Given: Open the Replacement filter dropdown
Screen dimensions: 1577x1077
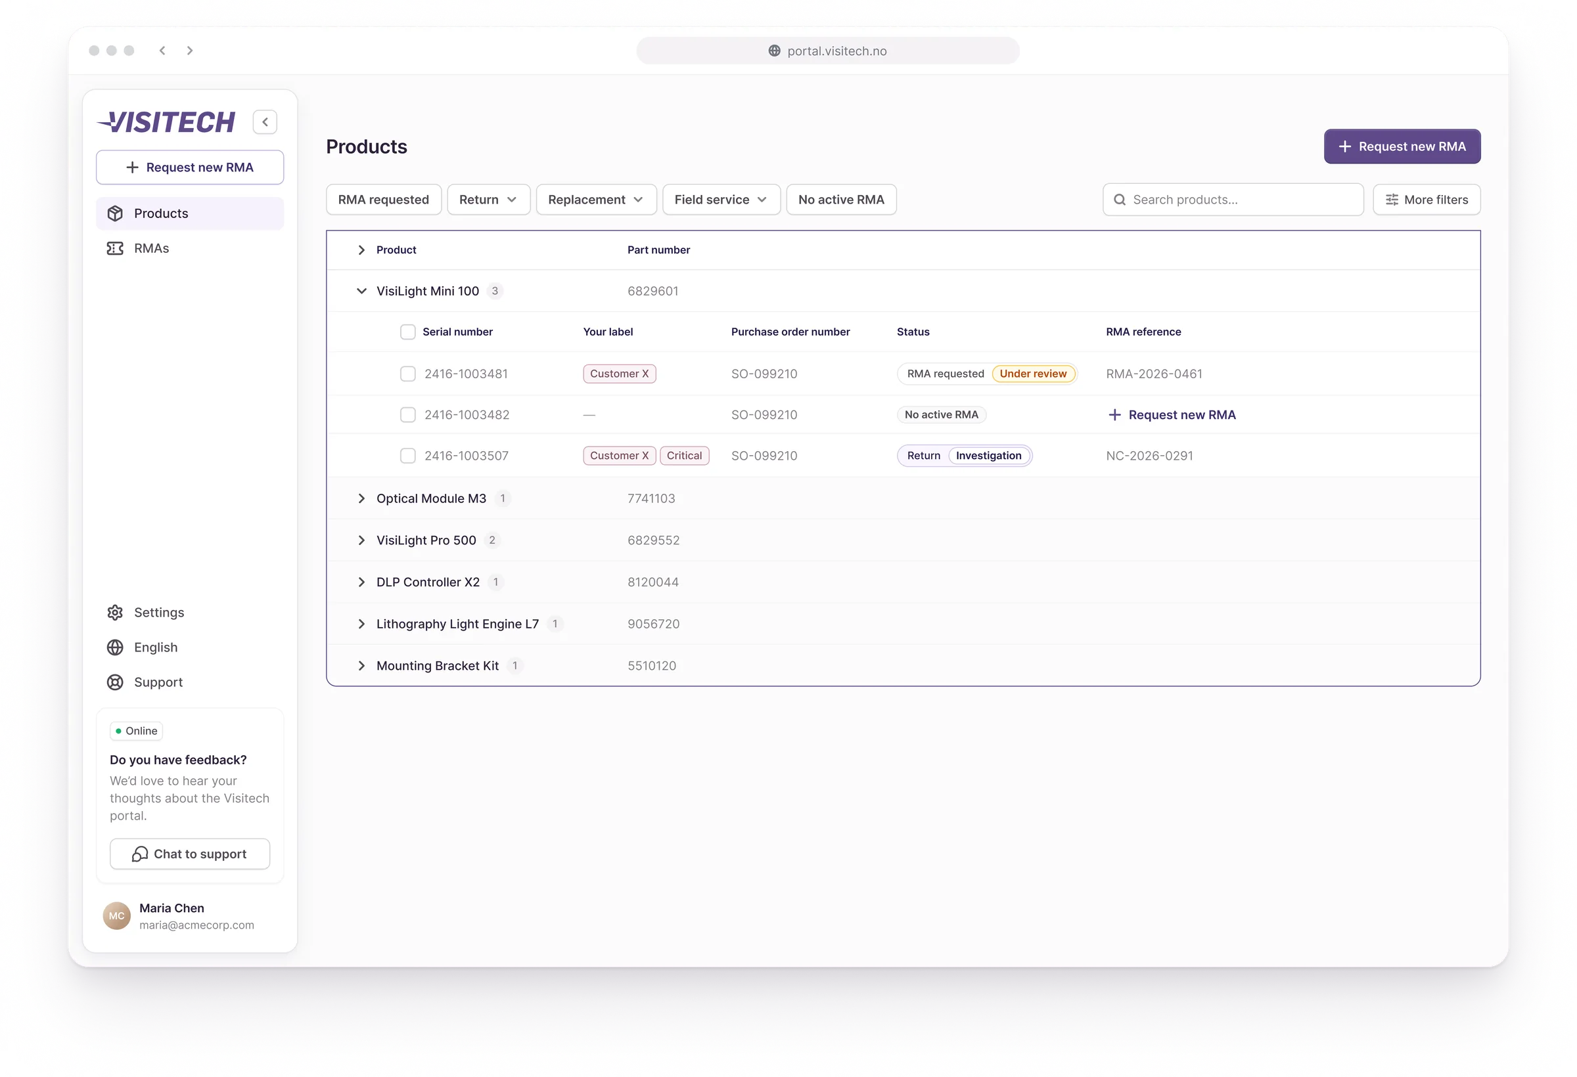Looking at the screenshot, I should click(596, 200).
